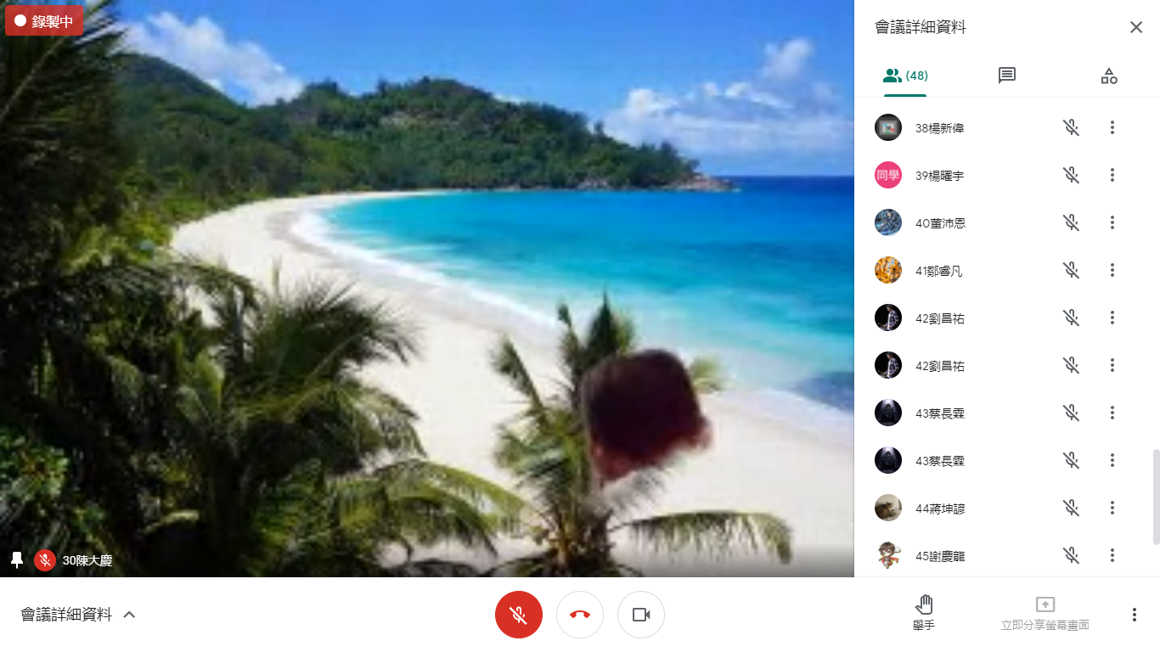Screen dimensions: 1160x652
Task: Expand 會議詳細資料 chevron at bottom left
Action: pyautogui.click(x=129, y=615)
